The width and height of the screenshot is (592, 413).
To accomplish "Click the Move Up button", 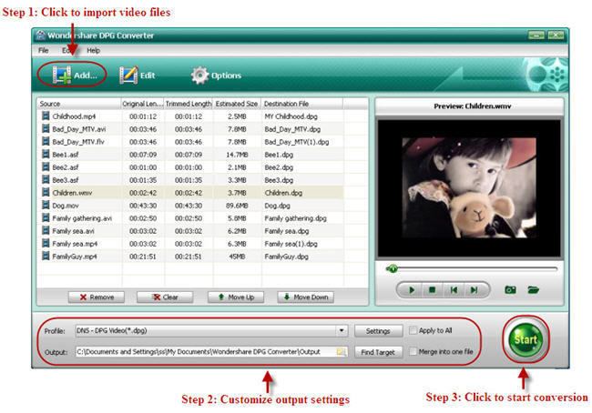I will coord(236,297).
